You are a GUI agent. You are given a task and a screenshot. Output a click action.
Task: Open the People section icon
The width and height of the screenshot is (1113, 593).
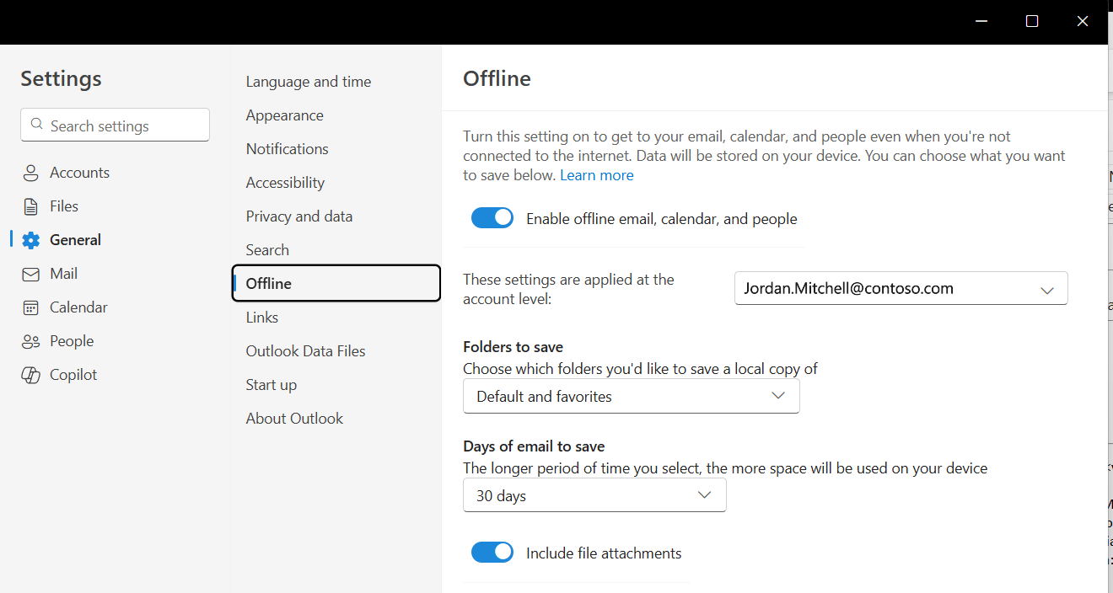(30, 340)
